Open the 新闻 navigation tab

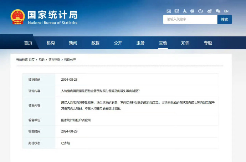(73, 43)
